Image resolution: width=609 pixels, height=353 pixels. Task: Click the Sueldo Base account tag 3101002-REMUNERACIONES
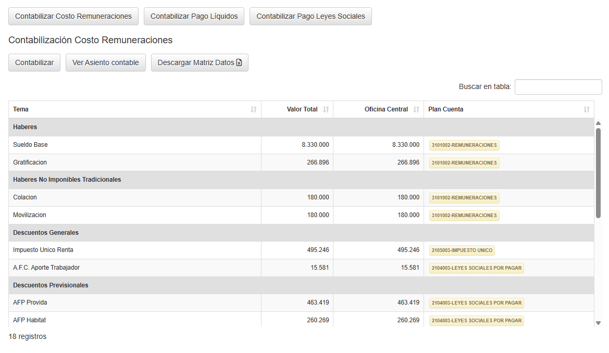coord(464,145)
